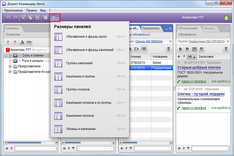
Task: Click image icon in Объявления toolbar
Action: coord(194,49)
